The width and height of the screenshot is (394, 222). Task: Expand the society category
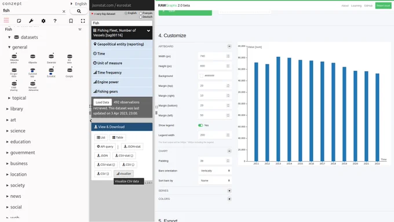tap(8, 185)
